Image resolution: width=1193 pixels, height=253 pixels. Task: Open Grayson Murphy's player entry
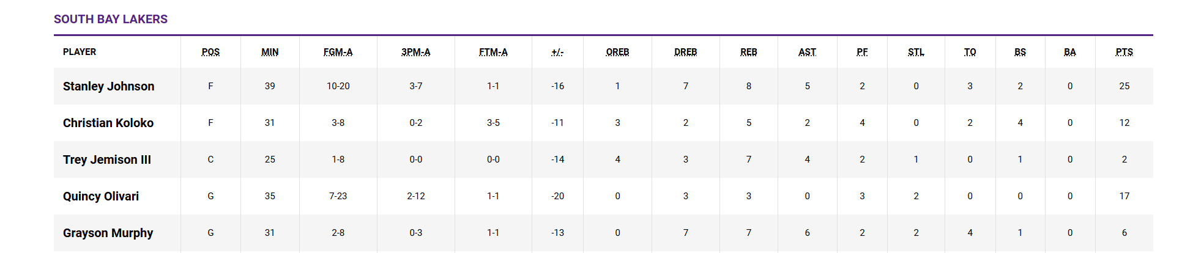coord(108,233)
